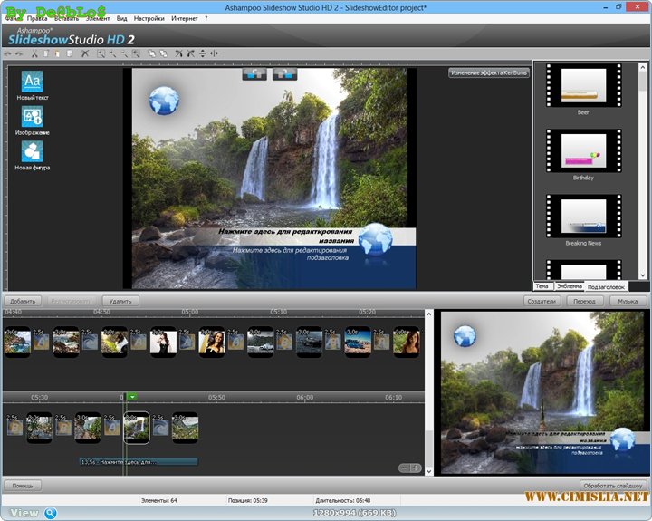Select the Breaking News subtitle template
This screenshot has width=652, height=521.
[583, 216]
